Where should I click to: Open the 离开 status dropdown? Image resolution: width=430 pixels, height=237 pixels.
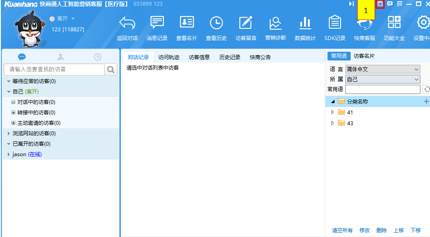point(73,19)
